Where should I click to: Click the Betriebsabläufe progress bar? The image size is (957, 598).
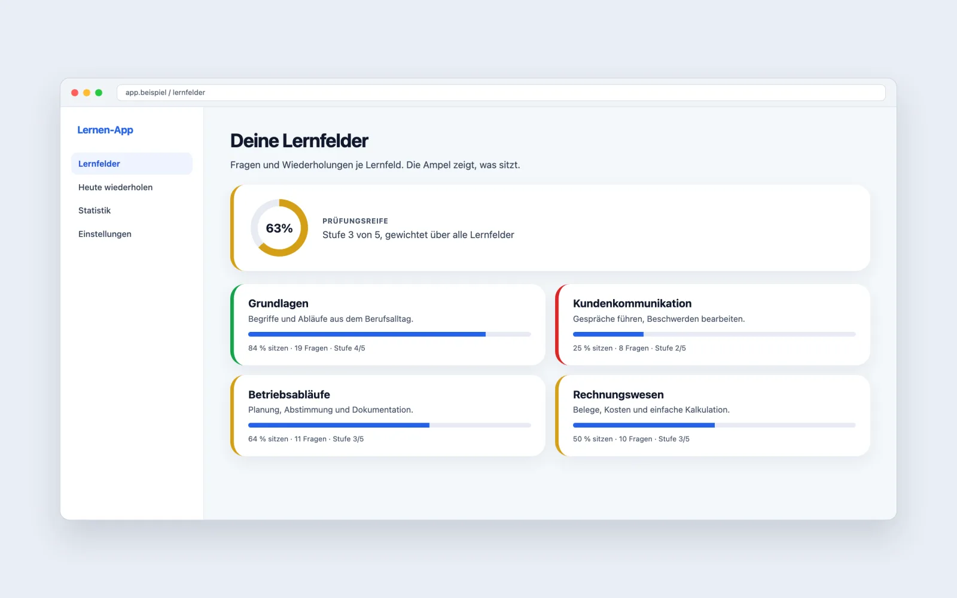tap(389, 425)
